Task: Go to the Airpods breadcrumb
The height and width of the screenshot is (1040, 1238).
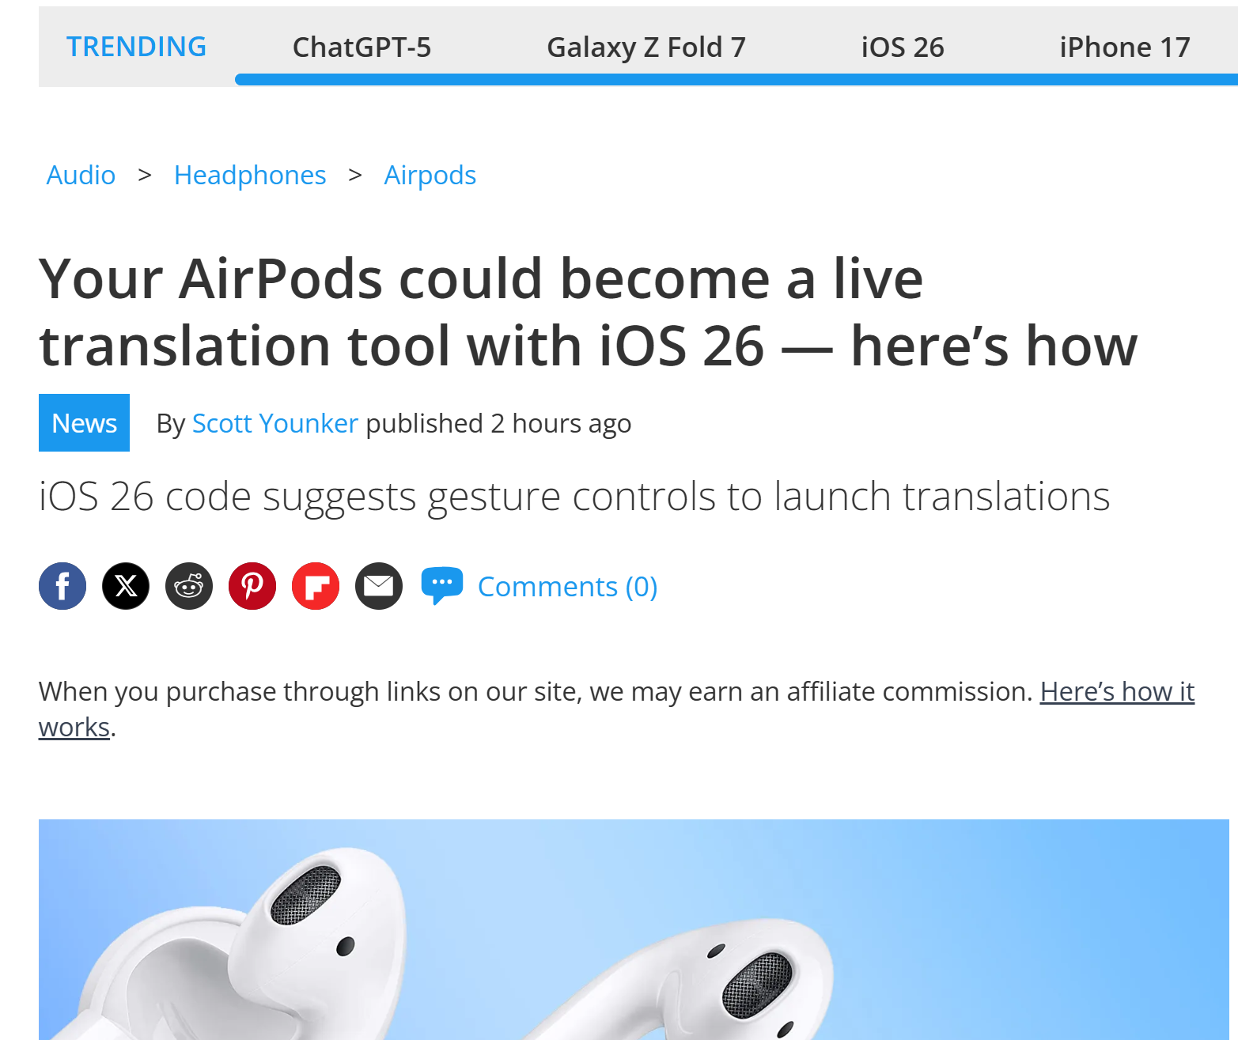Action: click(430, 175)
